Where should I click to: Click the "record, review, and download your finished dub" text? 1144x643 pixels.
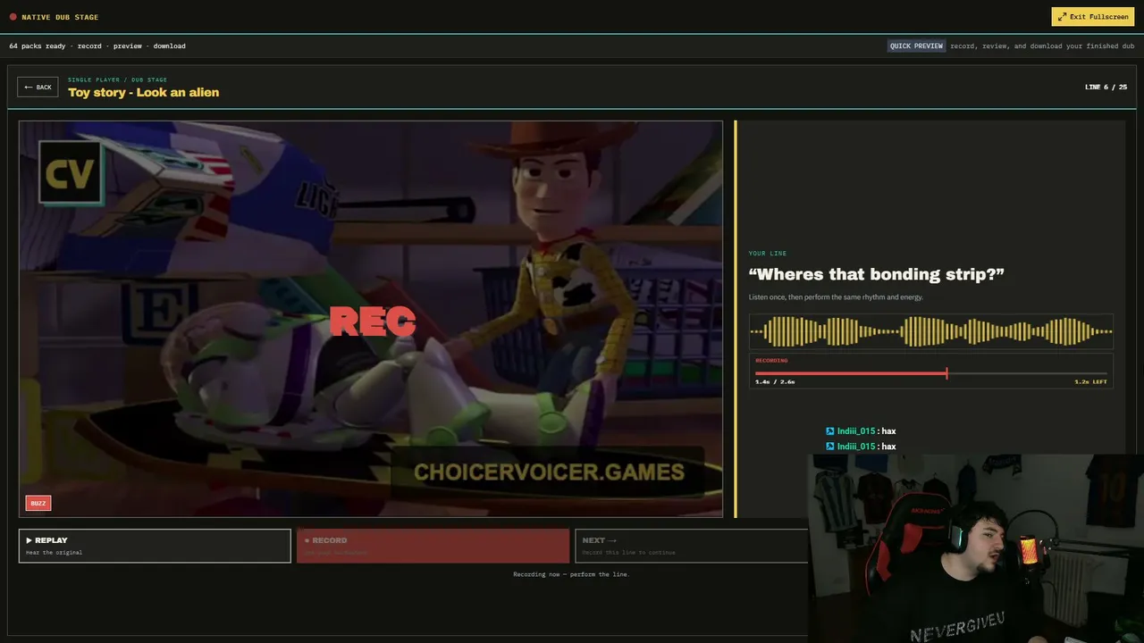pyautogui.click(x=1042, y=46)
